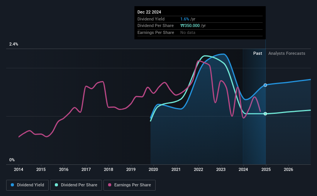The image size is (317, 196).
Task: Click the 2014 x-axis label
Action: coord(19,169)
